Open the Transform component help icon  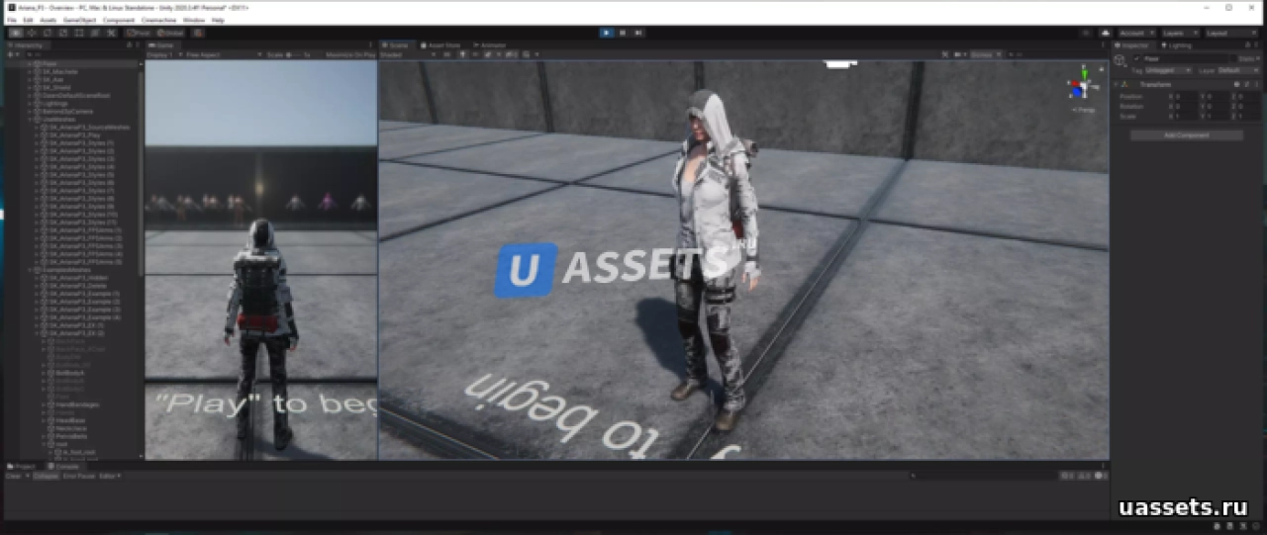click(1236, 84)
